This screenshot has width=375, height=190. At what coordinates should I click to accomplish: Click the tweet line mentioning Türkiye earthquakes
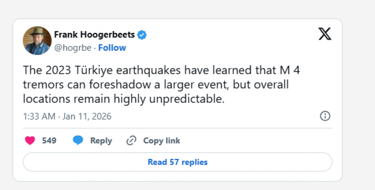[x=162, y=70]
